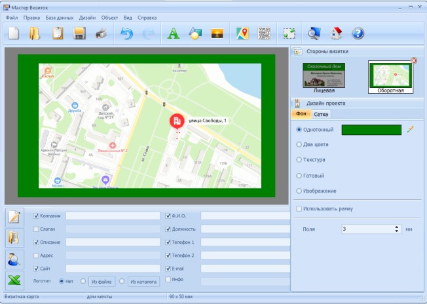The height and width of the screenshot is (304, 427).
Task: Click the Поля value field
Action: (367, 229)
